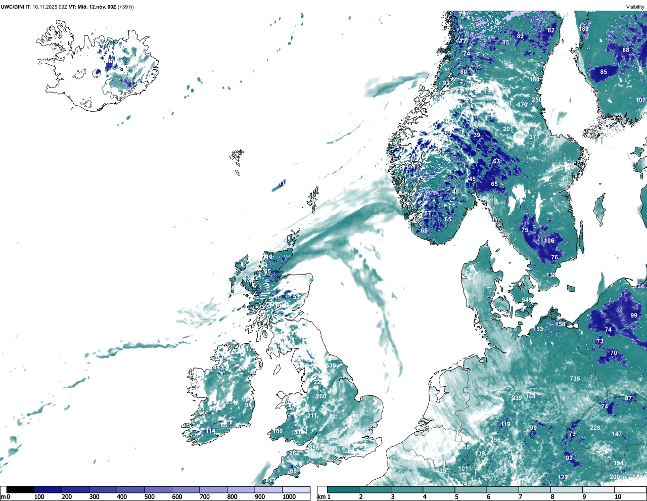Click the '148' value in northern Germany
Screen dimensions: 647x501
pyautogui.click(x=530, y=396)
